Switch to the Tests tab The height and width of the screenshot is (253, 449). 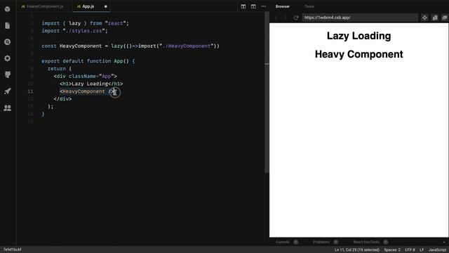309,6
